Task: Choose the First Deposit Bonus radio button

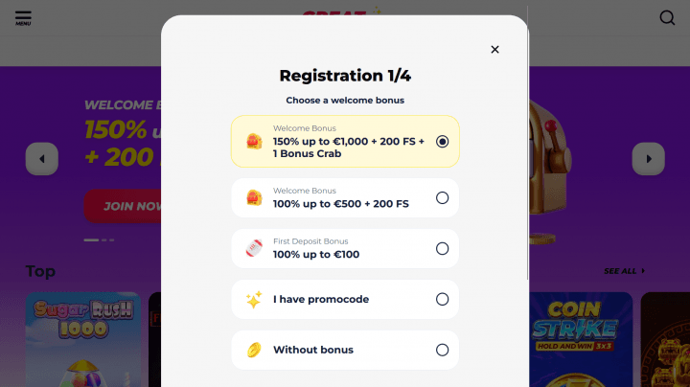Action: pyautogui.click(x=442, y=249)
